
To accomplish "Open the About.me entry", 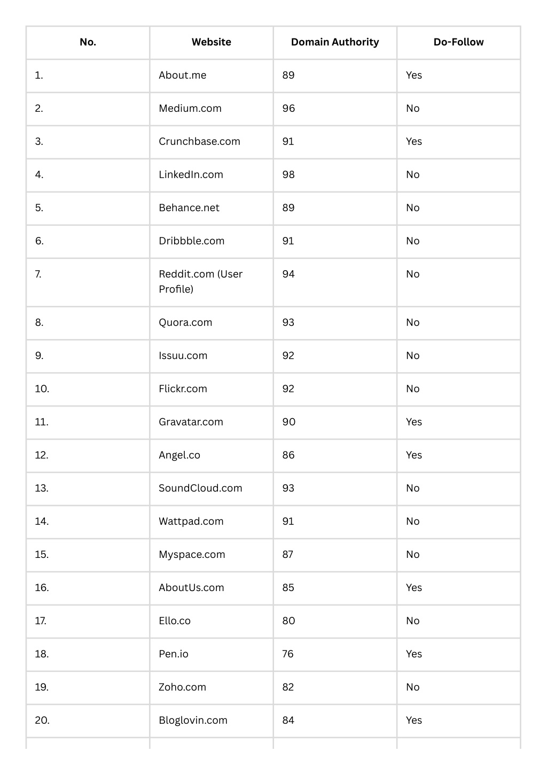I will click(x=182, y=75).
